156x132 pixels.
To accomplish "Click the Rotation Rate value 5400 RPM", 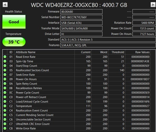I will click(144, 23).
